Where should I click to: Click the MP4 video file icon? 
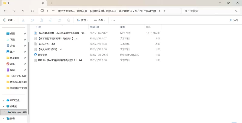35,33
